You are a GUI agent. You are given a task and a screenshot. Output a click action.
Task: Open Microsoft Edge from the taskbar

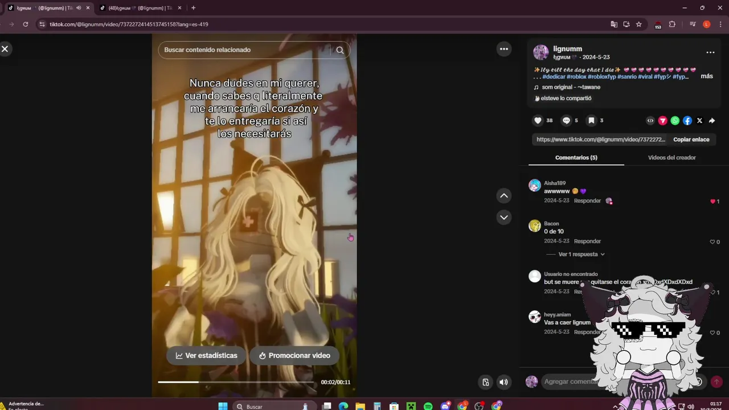[343, 406]
